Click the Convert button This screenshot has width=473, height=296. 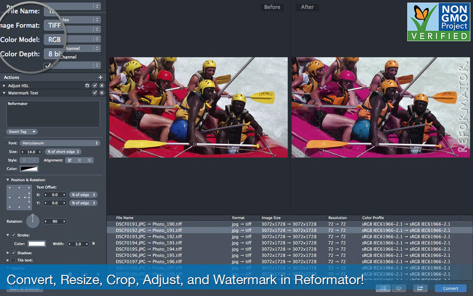[x=450, y=288]
